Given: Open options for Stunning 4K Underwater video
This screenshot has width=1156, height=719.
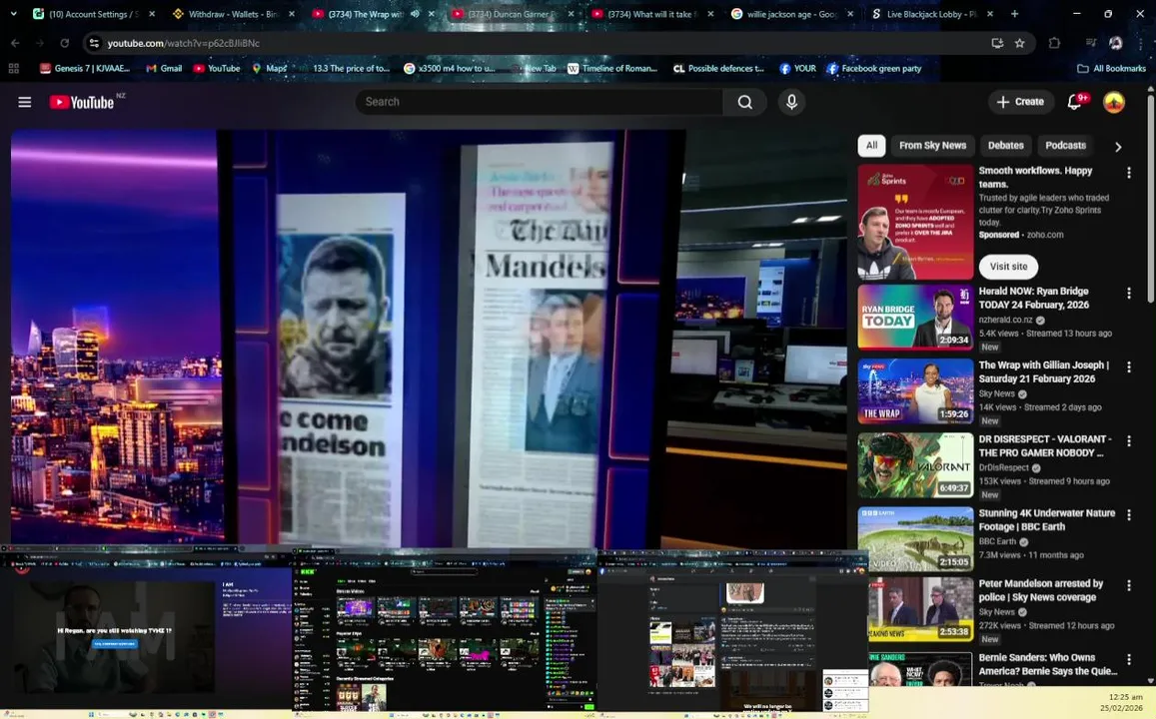Looking at the screenshot, I should tap(1128, 515).
